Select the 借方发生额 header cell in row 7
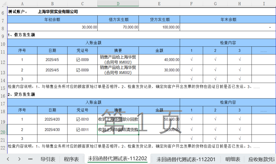The height and width of the screenshot is (164, 276). click(x=118, y=19)
